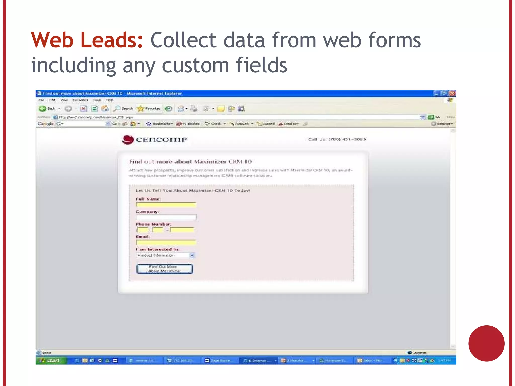Viewport: 515px width, 386px height.
Task: Open the Favorites star toolbar button
Action: click(149, 109)
